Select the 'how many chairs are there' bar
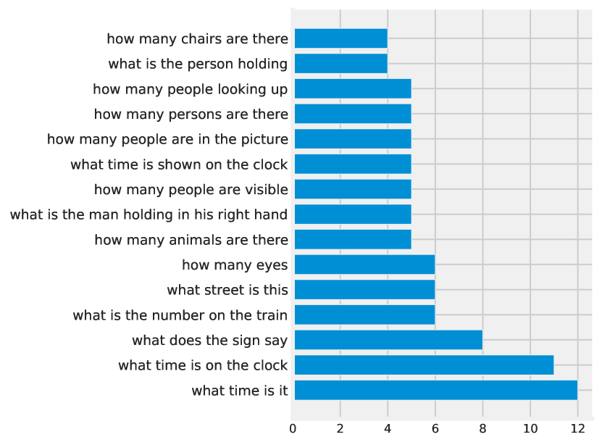 coord(340,38)
